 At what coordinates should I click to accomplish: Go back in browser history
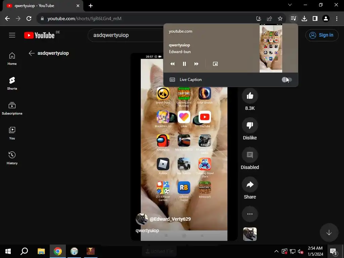(x=7, y=18)
